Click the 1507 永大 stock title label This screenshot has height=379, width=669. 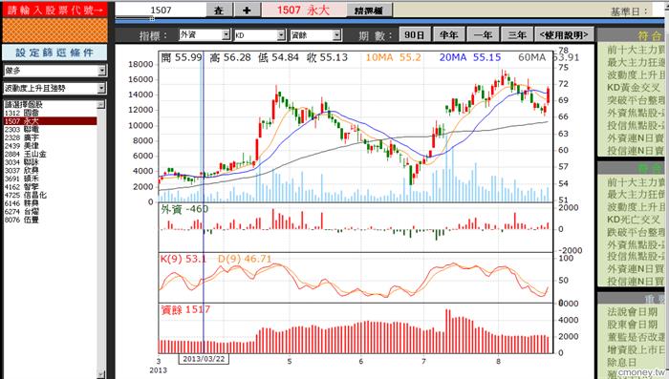[304, 11]
